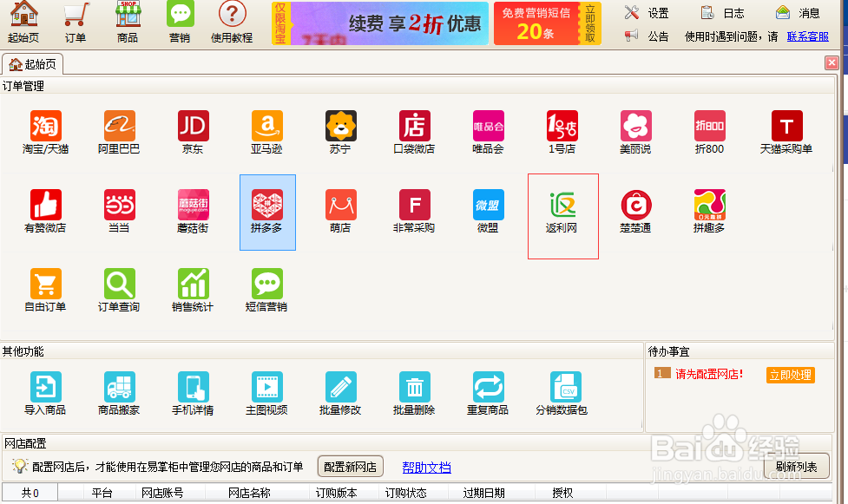Click the 订购状态 column header

click(x=405, y=493)
